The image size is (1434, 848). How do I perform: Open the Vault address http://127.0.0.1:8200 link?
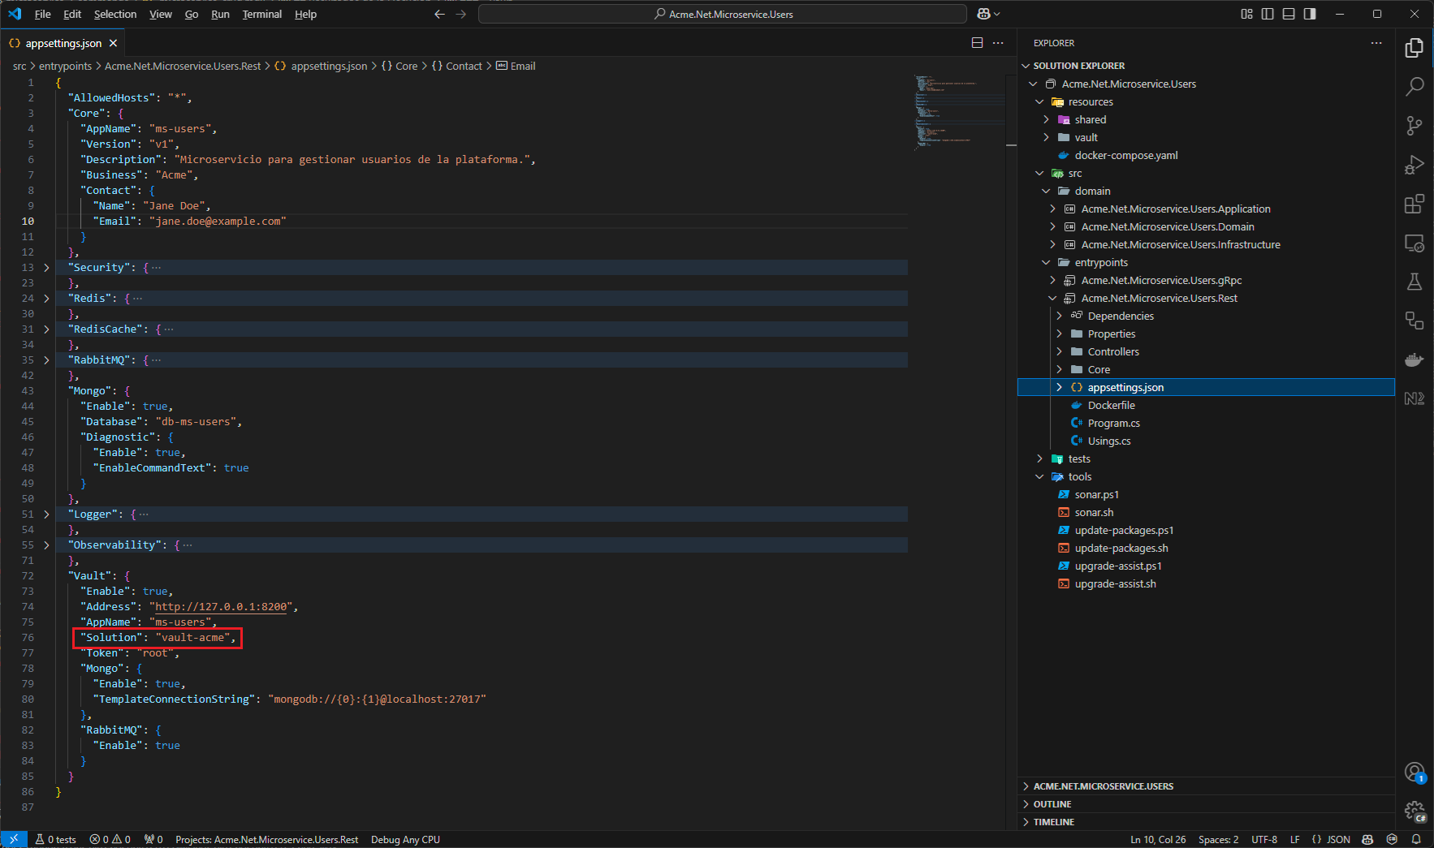point(221,606)
